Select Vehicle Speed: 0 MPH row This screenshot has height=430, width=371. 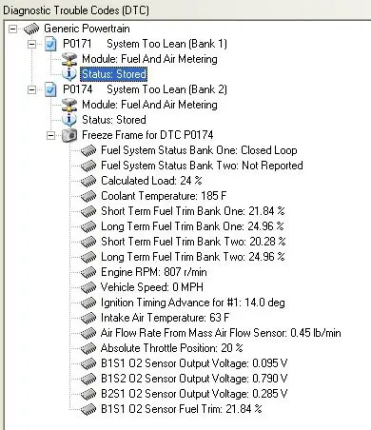[x=152, y=287]
